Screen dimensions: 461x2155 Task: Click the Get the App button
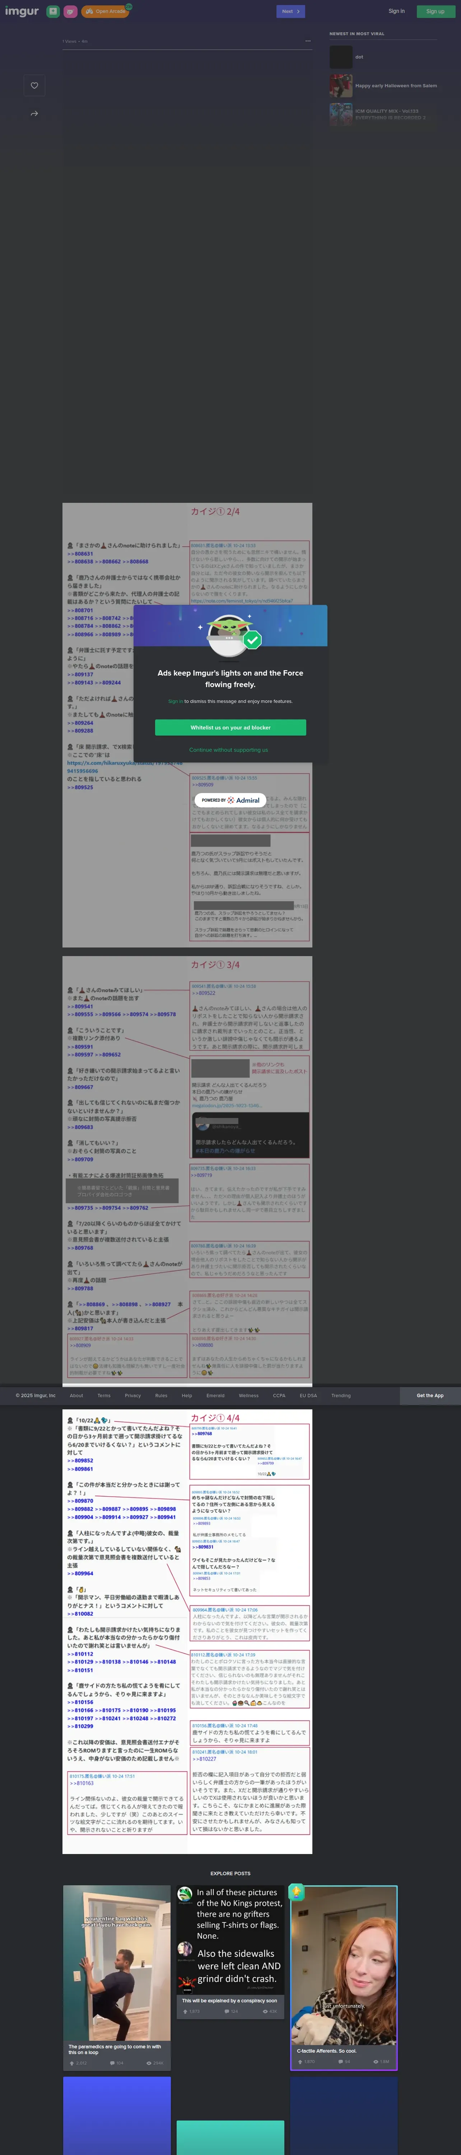click(x=430, y=1395)
